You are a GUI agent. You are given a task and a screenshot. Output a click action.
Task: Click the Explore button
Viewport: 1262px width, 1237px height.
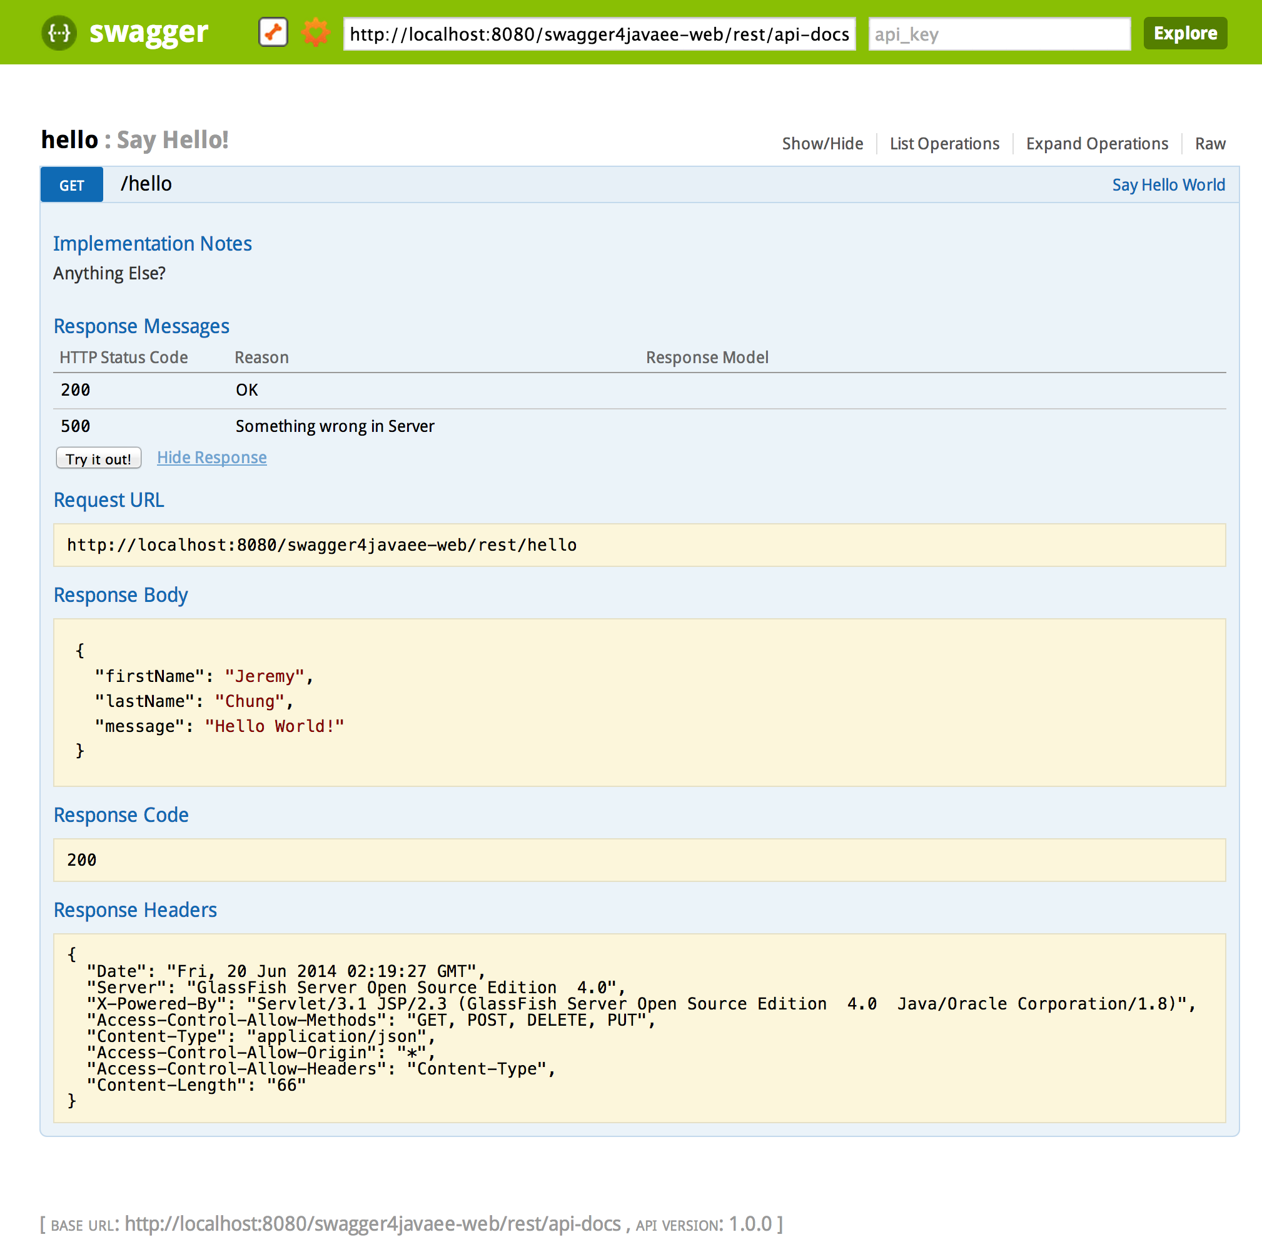(x=1185, y=33)
